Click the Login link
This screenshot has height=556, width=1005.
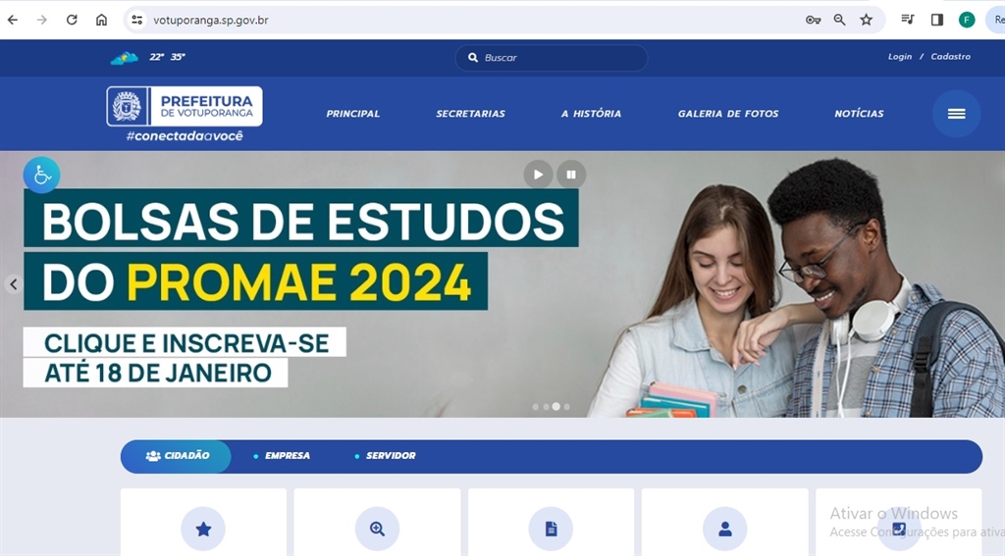pos(900,56)
